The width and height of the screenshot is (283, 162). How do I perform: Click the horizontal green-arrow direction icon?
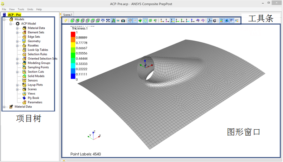[177, 21]
